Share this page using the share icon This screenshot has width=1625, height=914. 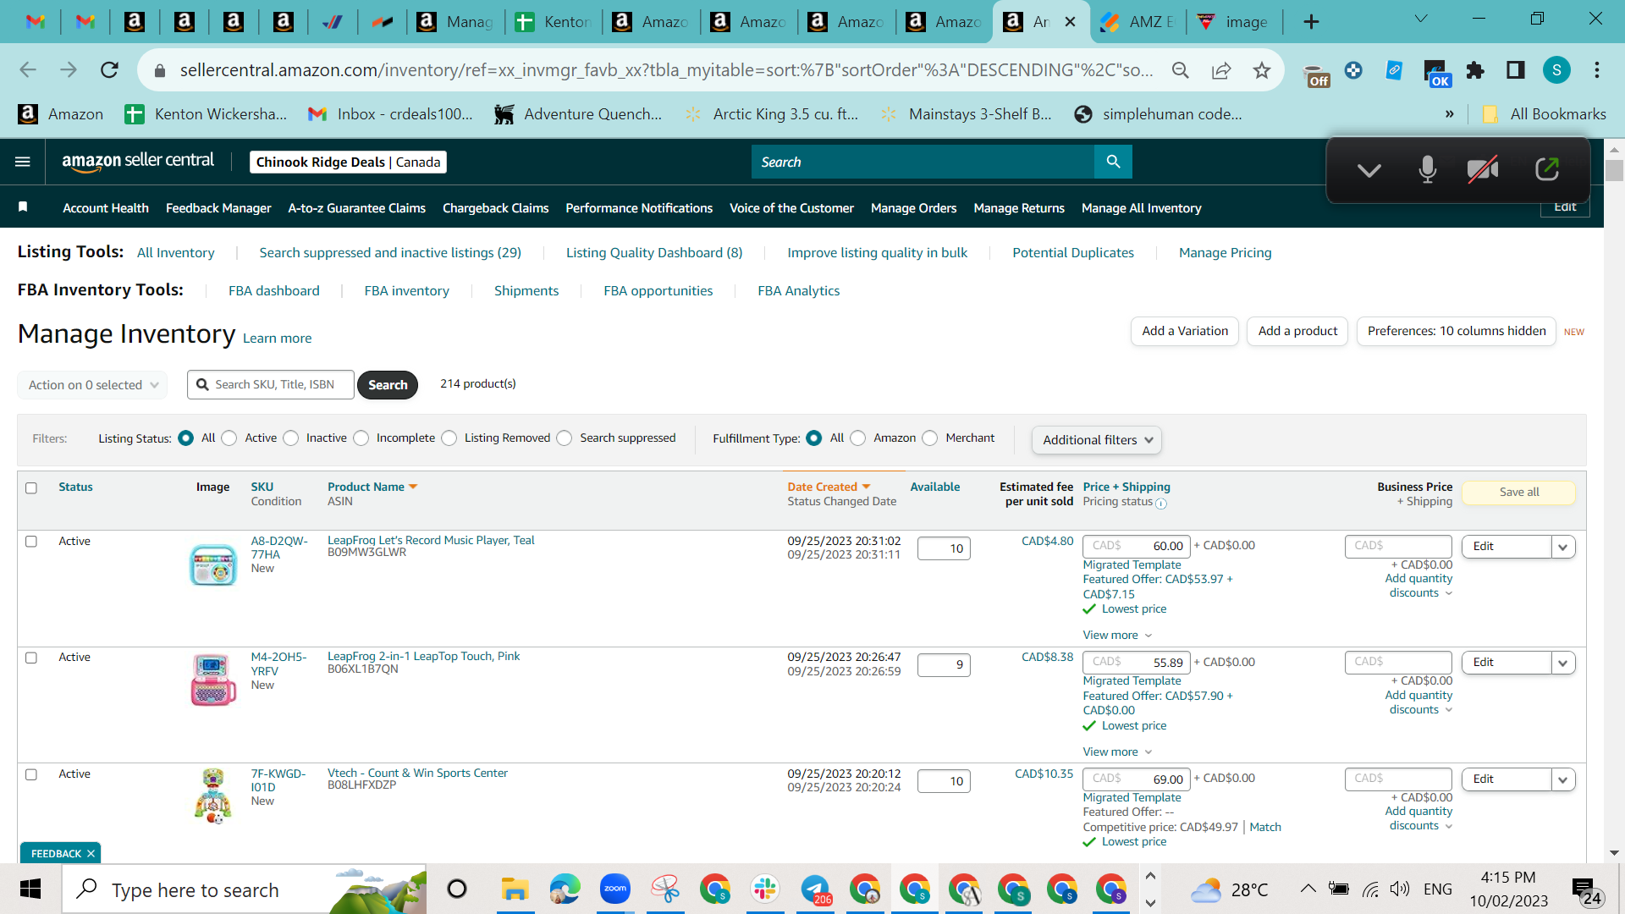click(x=1221, y=70)
